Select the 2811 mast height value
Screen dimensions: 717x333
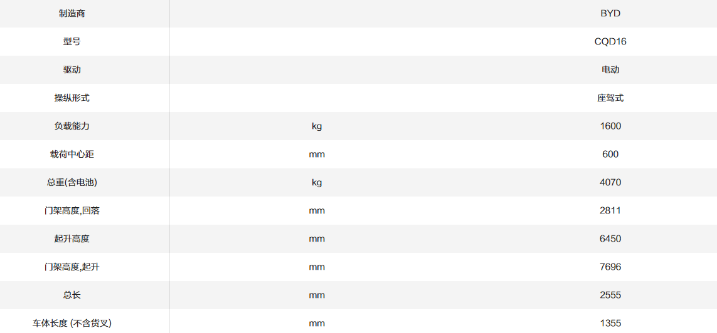610,210
